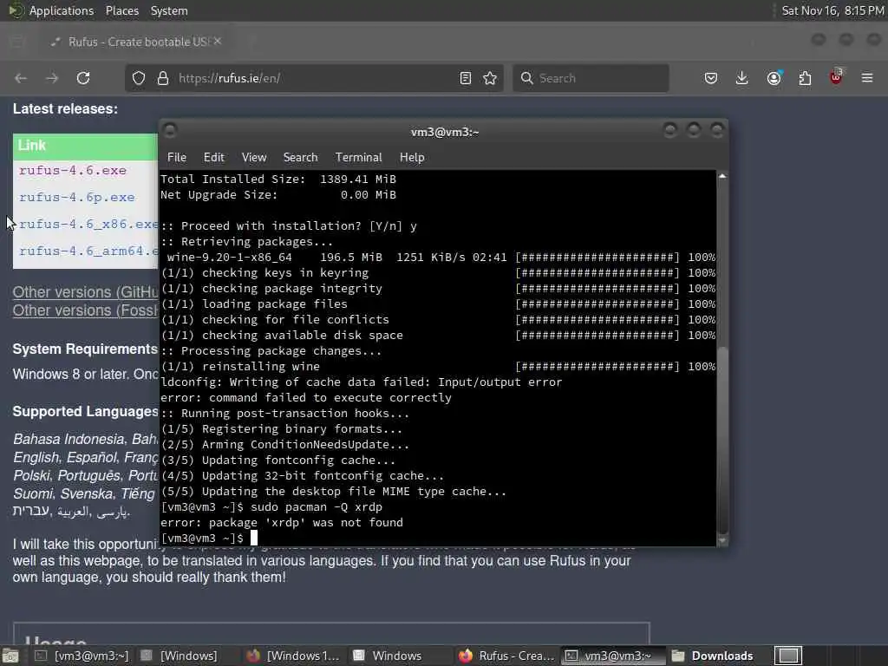Switch to [vm3@vm3:~] taskbar window
The image size is (888, 666).
pyautogui.click(x=82, y=656)
